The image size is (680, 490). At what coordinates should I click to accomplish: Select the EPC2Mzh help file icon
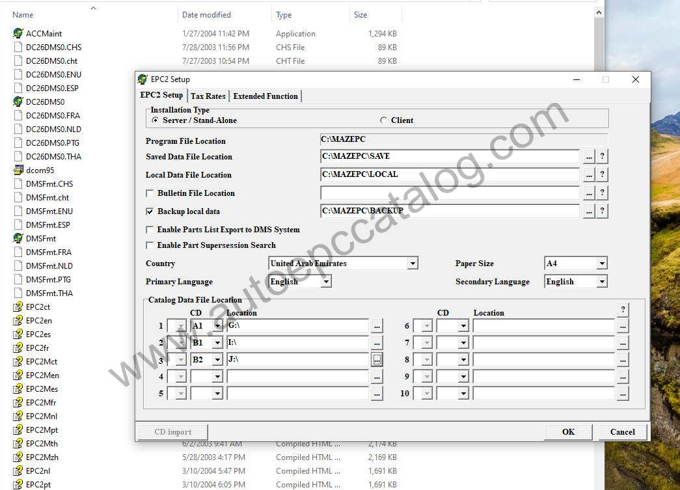tap(18, 457)
